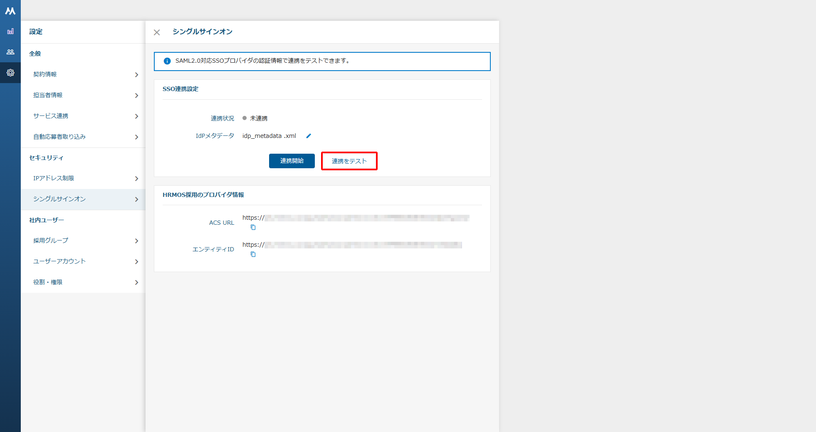Click the blue info icon in banner
The height and width of the screenshot is (432, 816).
point(167,61)
